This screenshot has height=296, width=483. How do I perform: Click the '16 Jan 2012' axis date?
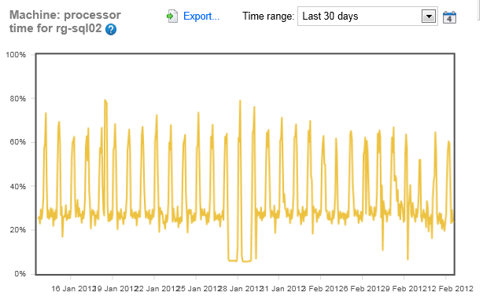pos(72,289)
